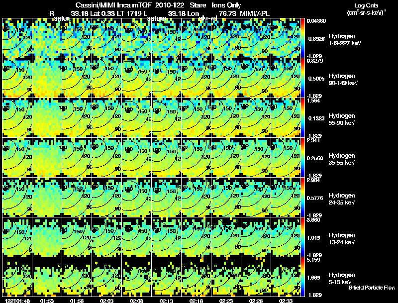Select the '01:58' time label
Screen dimensions: 398x303
pyautogui.click(x=77, y=301)
